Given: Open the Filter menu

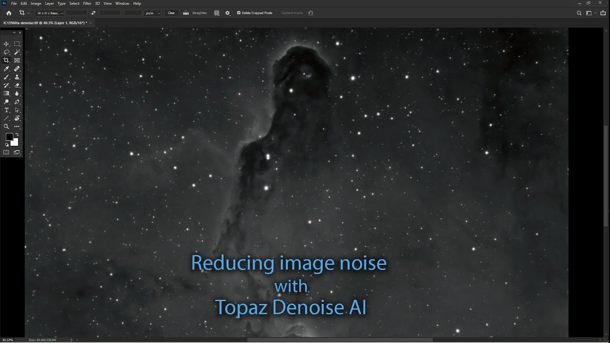Looking at the screenshot, I should (x=87, y=3).
